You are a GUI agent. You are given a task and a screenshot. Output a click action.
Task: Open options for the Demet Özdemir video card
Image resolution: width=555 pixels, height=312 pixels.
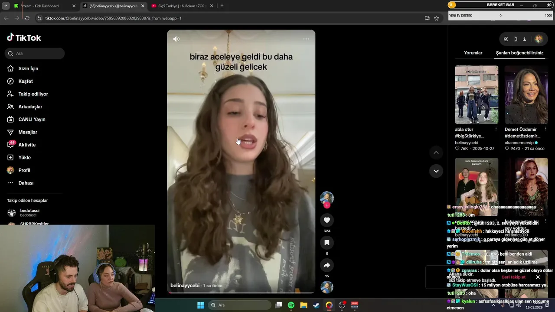click(x=546, y=129)
